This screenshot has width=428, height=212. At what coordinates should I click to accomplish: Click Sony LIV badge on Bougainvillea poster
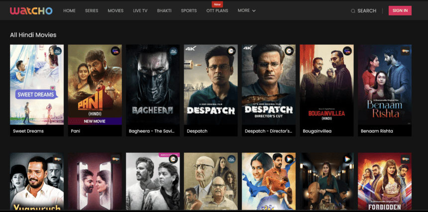(347, 51)
